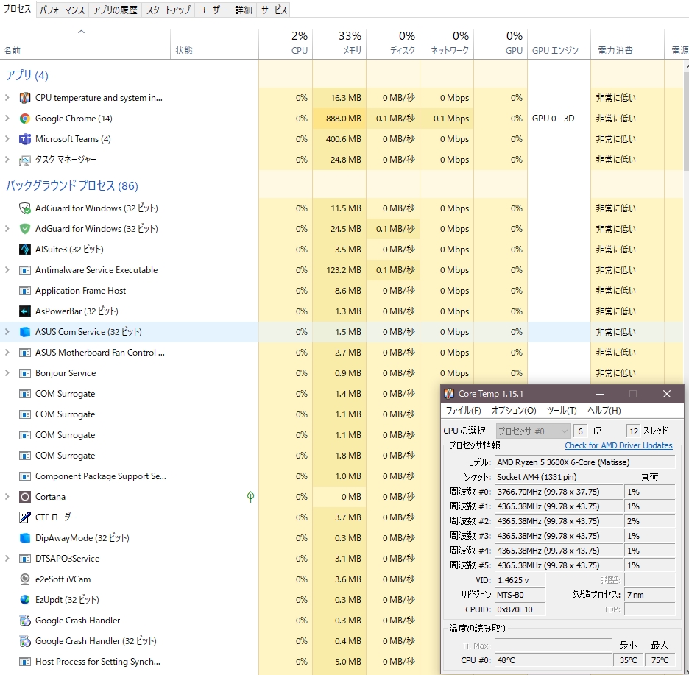Expand the Microsoft Teams process group
689x675 pixels.
coord(7,139)
